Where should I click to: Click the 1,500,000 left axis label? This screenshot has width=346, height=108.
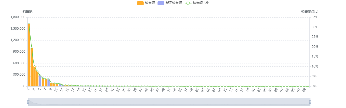18,29
